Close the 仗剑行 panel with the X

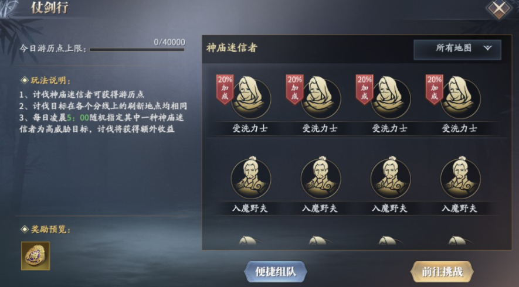(x=499, y=9)
